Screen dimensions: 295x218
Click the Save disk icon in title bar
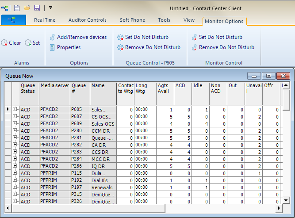click(x=37, y=8)
